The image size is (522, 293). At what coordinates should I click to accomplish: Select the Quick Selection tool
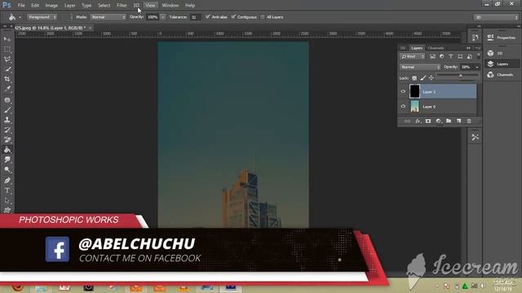click(x=7, y=69)
